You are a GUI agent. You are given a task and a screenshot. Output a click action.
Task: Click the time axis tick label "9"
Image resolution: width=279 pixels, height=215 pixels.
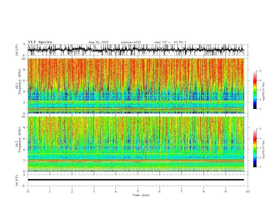tap(225, 191)
